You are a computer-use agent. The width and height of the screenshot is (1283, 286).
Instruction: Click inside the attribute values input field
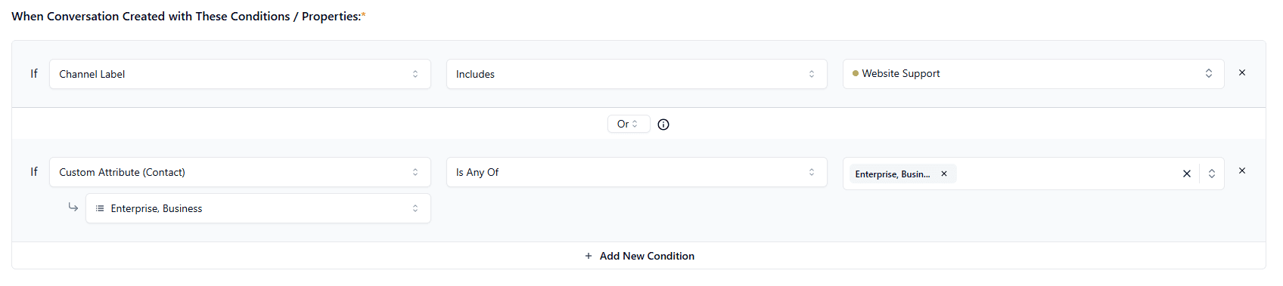click(x=1067, y=174)
